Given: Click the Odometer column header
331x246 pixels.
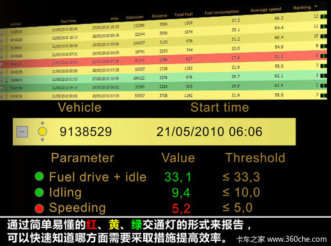Looking at the screenshot, I should tap(135, 17).
